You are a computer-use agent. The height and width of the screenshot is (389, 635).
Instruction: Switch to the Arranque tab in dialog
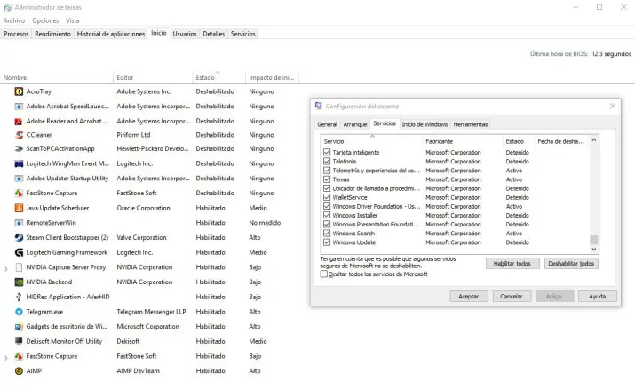pyautogui.click(x=354, y=124)
